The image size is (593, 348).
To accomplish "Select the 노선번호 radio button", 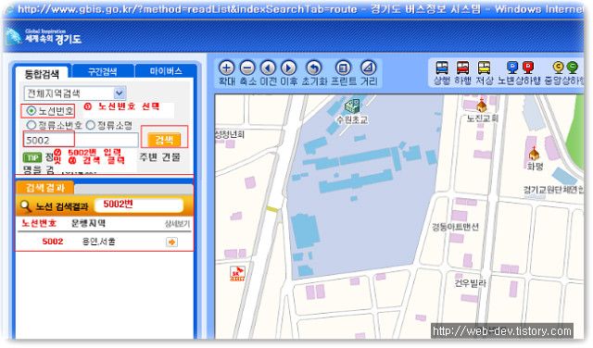I will 31,111.
